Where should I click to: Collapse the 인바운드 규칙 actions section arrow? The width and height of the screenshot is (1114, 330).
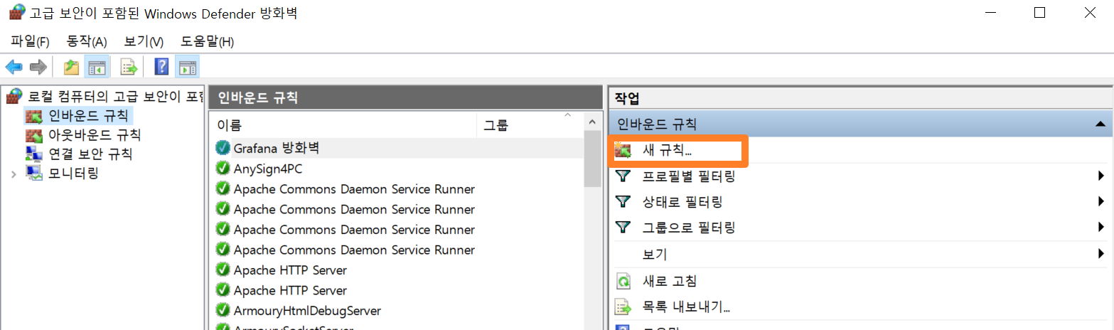(1100, 124)
